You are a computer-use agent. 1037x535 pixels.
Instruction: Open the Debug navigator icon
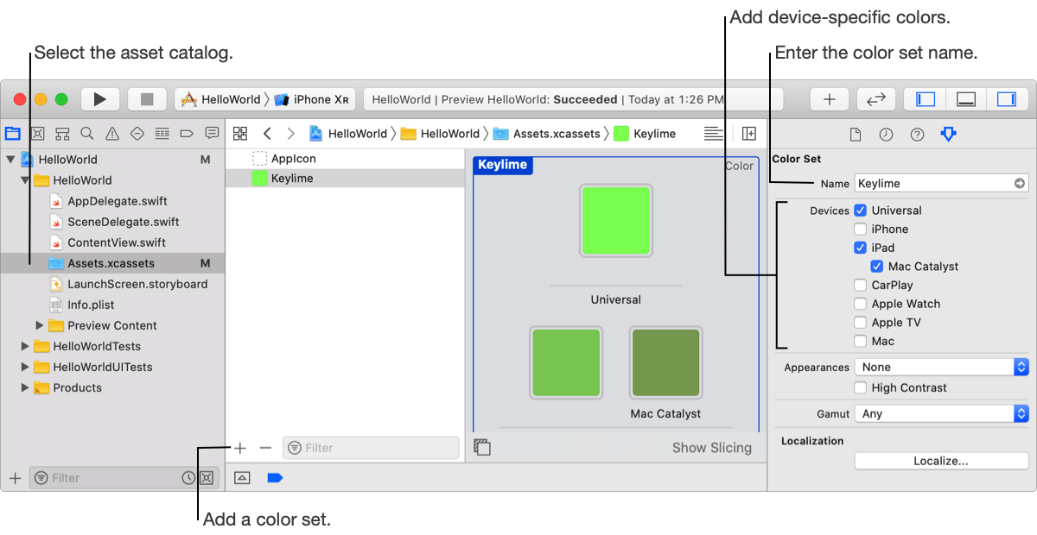tap(162, 134)
